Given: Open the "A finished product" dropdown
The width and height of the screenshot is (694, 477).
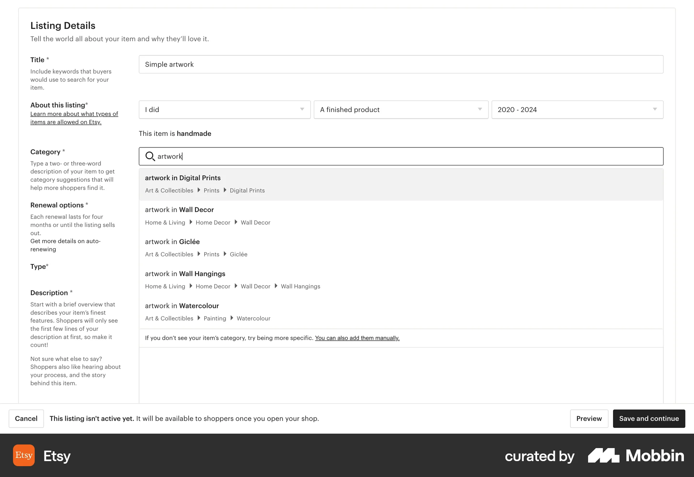Looking at the screenshot, I should [400, 109].
